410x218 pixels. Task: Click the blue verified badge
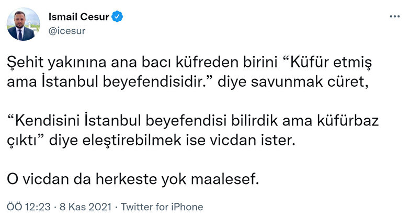[x=118, y=17]
